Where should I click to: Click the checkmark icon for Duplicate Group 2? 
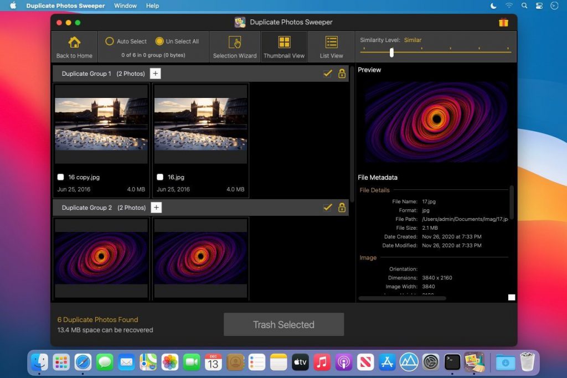[x=328, y=208]
